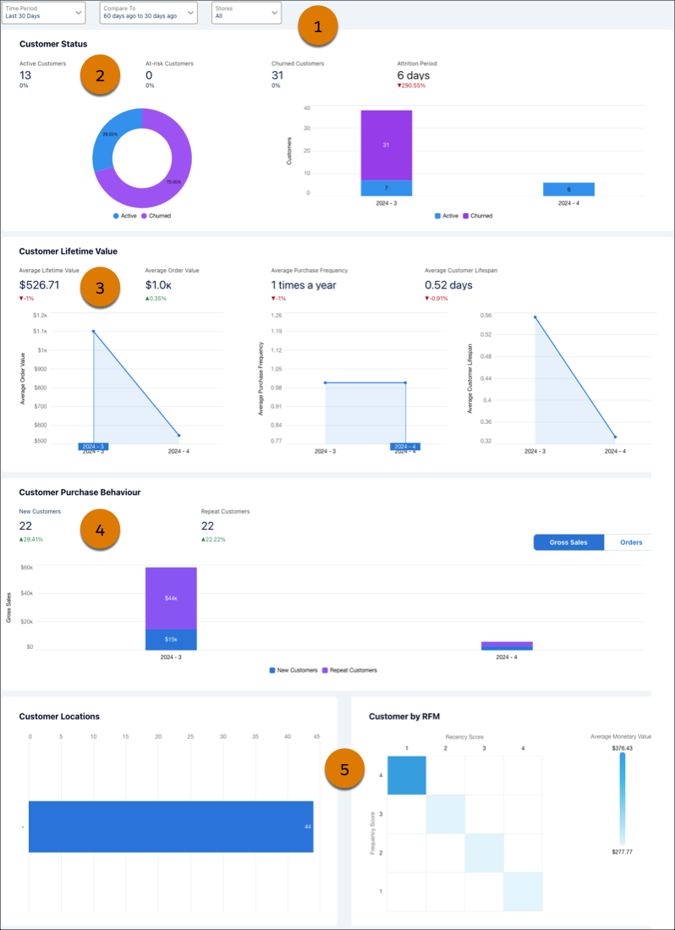Click the purple 31 churned bar segment

(x=387, y=145)
